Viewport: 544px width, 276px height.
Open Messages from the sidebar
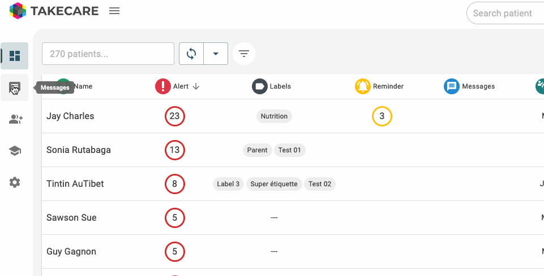click(15, 87)
